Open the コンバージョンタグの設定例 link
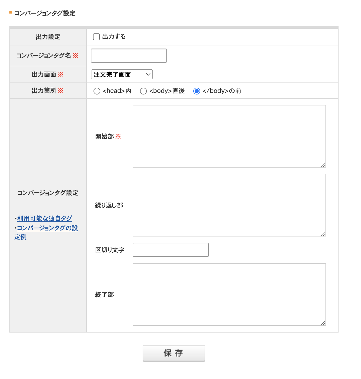 coord(47,228)
